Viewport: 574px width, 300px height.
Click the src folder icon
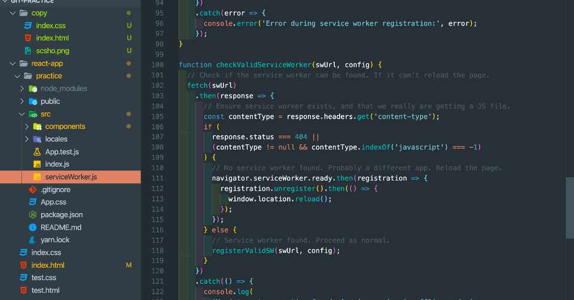coord(33,115)
